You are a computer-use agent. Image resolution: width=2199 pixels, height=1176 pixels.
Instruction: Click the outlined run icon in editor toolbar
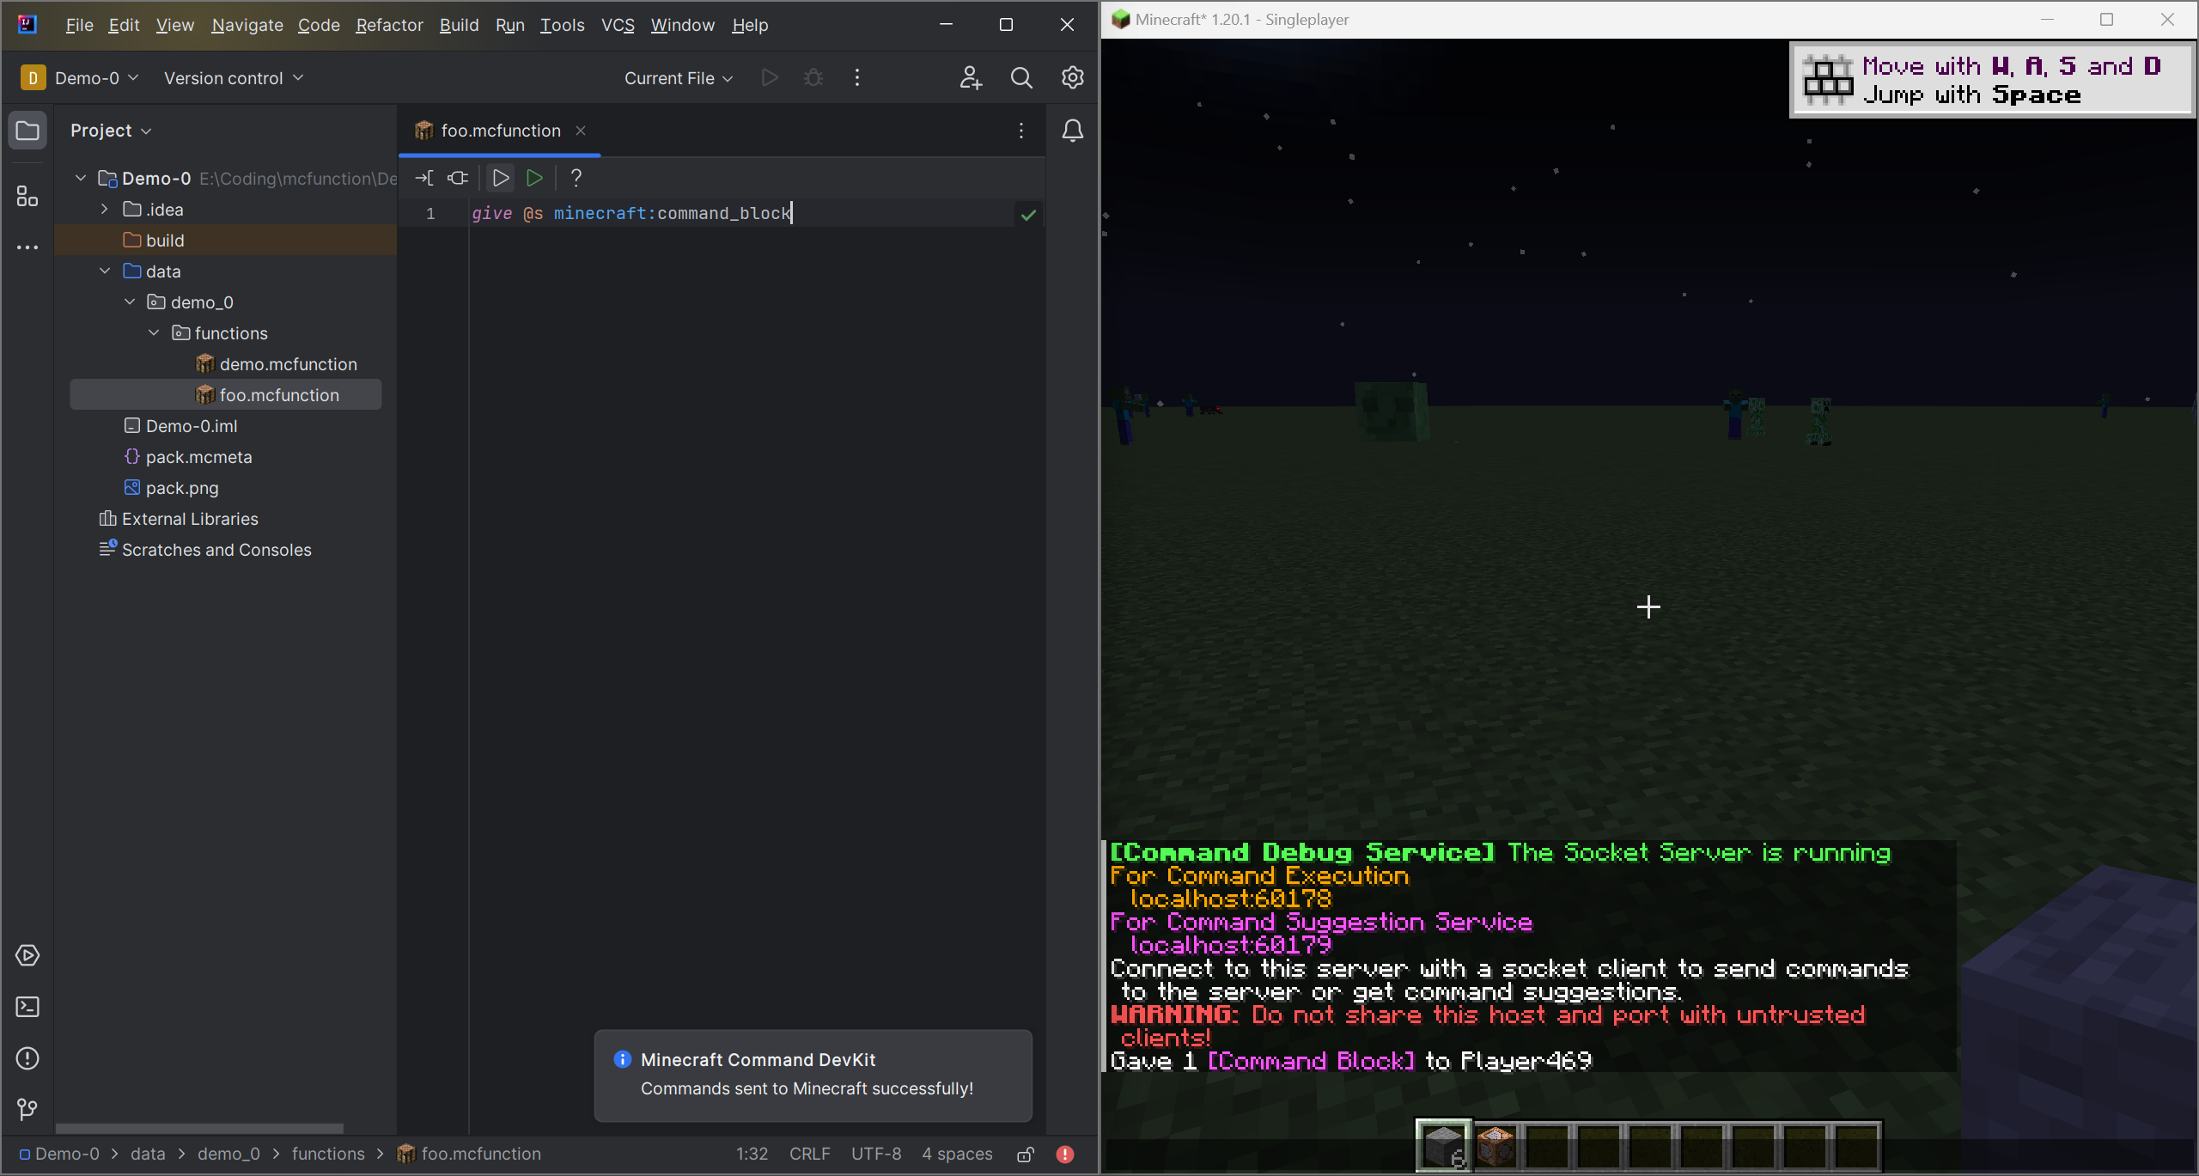tap(500, 178)
